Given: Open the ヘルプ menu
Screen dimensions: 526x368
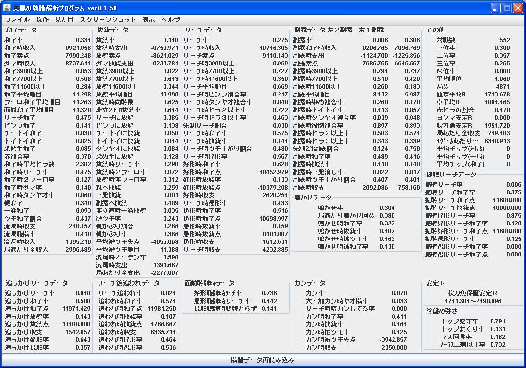Looking at the screenshot, I should coord(170,20).
